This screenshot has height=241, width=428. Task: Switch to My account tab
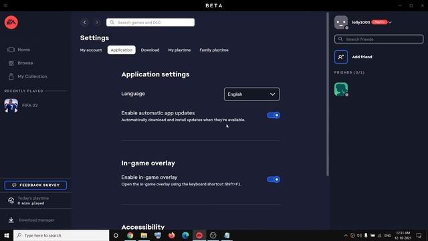click(91, 50)
